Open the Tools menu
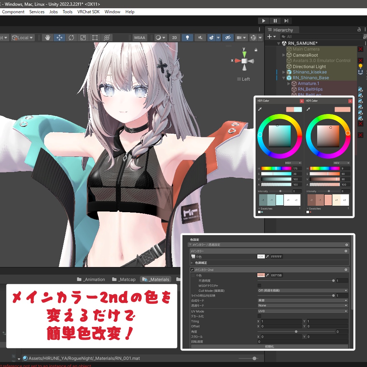The image size is (367, 367). click(67, 12)
